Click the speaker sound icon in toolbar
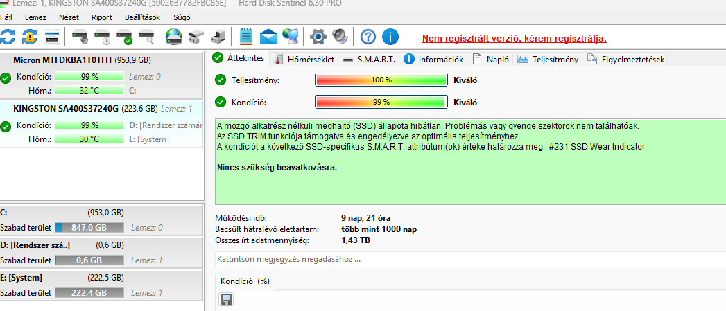The image size is (726, 311). 339,37
